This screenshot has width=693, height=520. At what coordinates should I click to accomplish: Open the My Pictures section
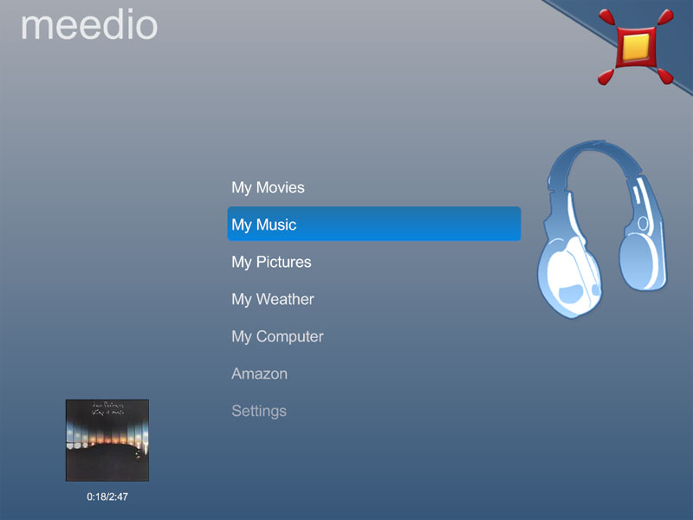coord(271,263)
